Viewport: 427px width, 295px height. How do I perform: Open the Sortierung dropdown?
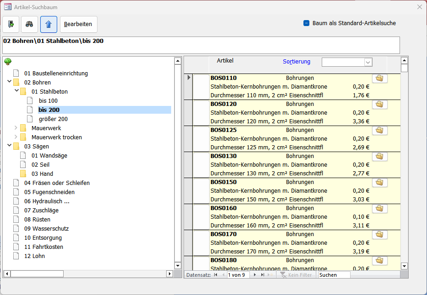(368, 62)
